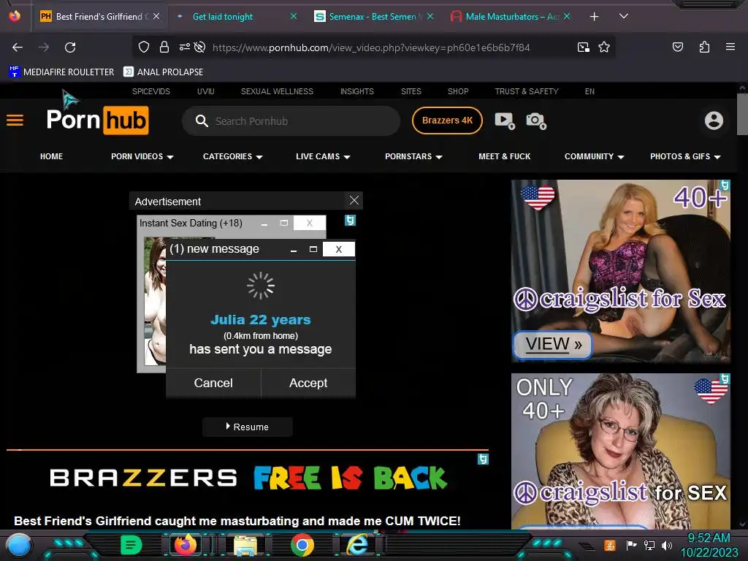Click Cancel in the message popup
The height and width of the screenshot is (561, 748).
[x=213, y=383]
